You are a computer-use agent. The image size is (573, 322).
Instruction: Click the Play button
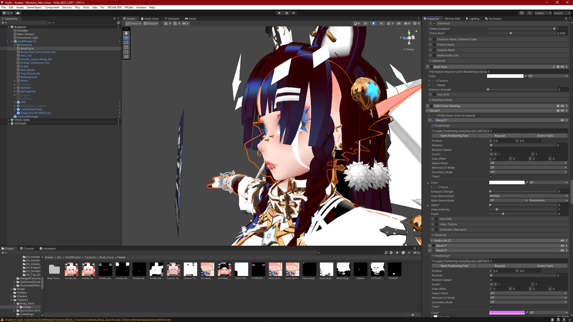click(x=279, y=13)
